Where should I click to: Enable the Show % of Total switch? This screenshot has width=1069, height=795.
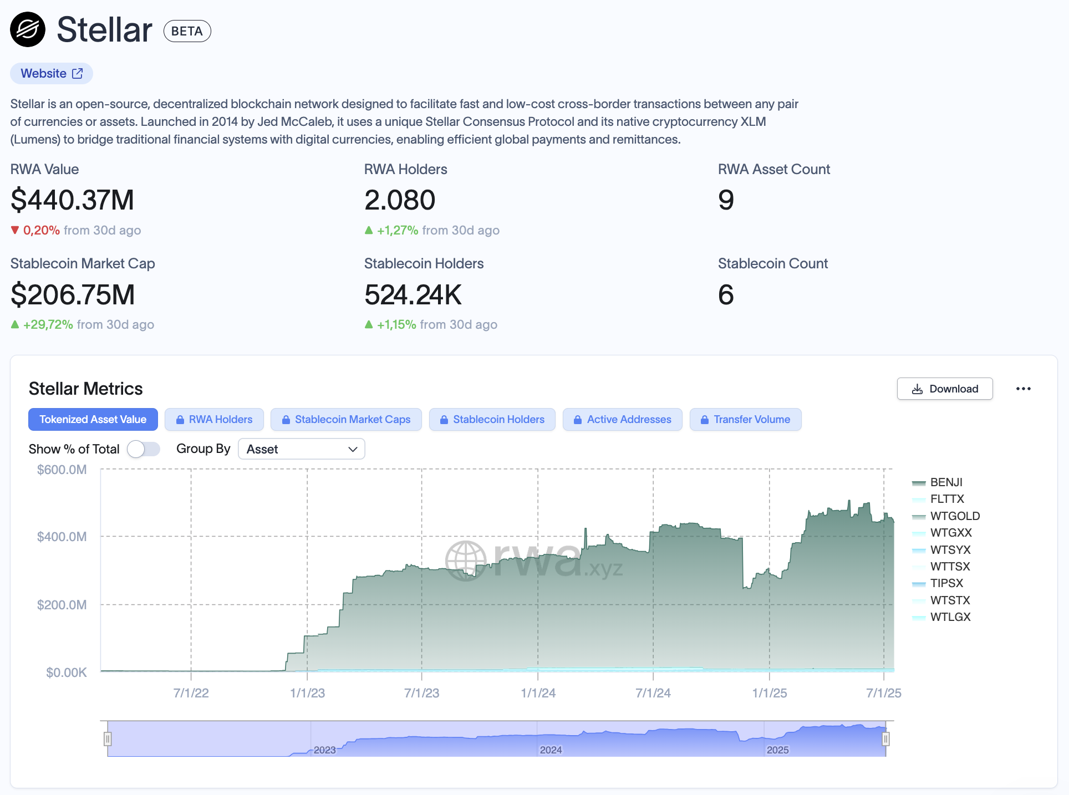[144, 449]
